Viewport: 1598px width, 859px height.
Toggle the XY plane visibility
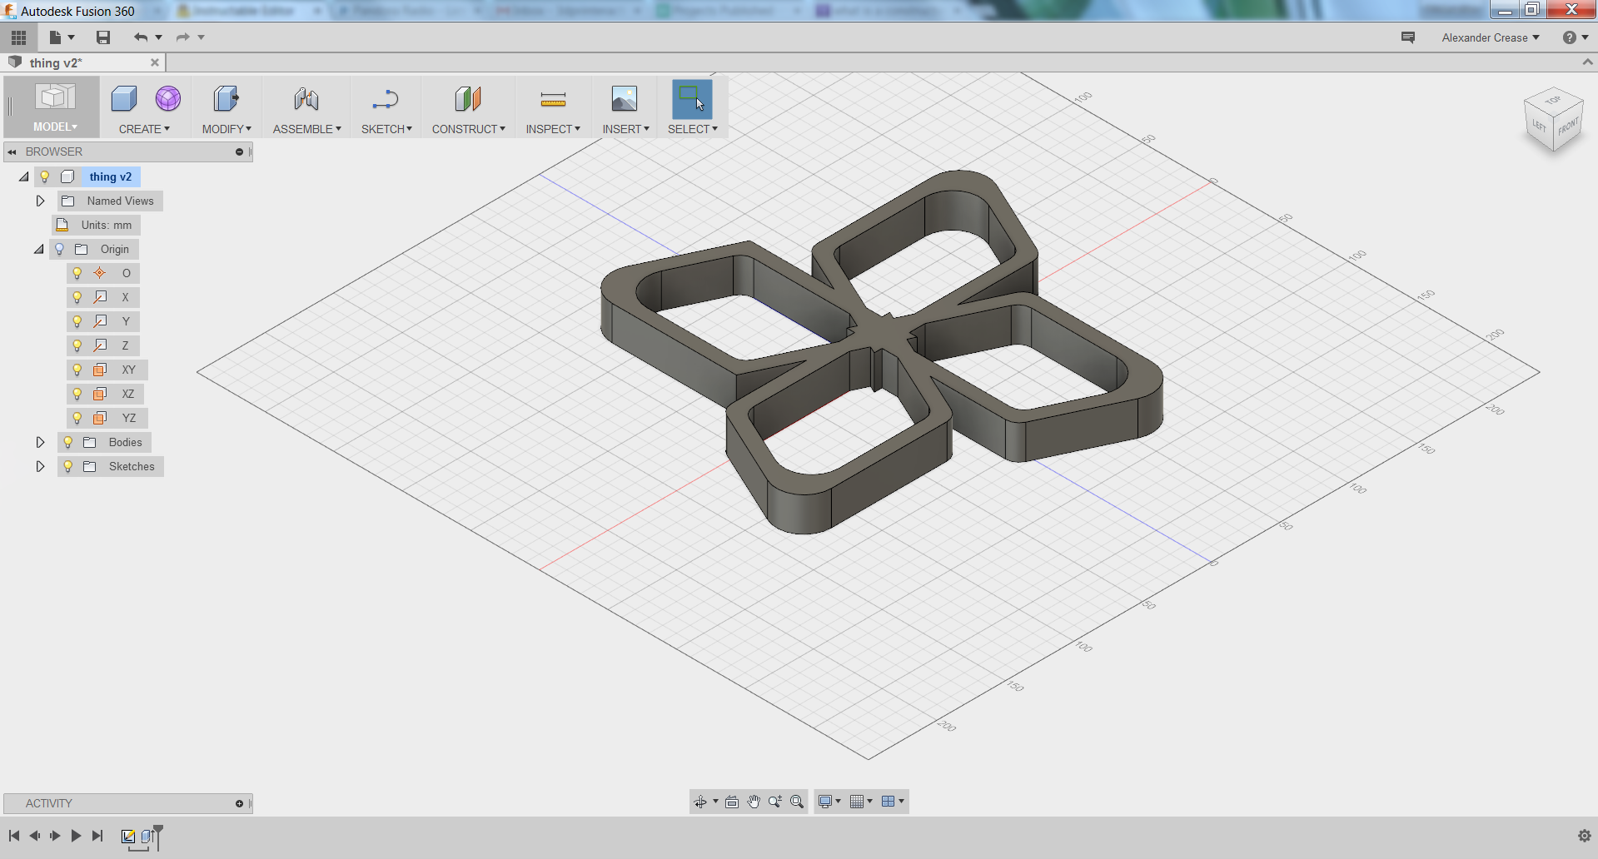point(77,370)
